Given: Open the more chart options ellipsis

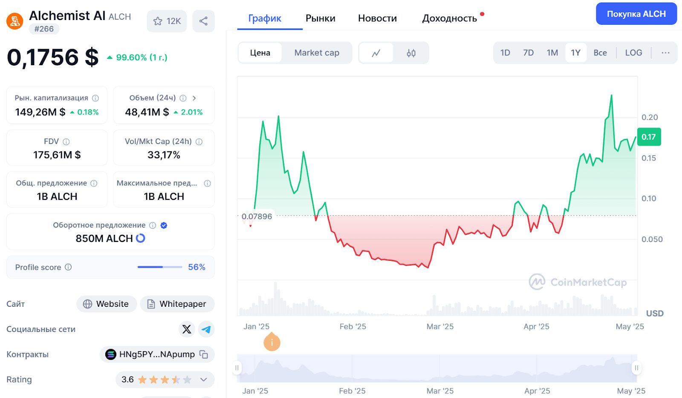Looking at the screenshot, I should point(665,53).
